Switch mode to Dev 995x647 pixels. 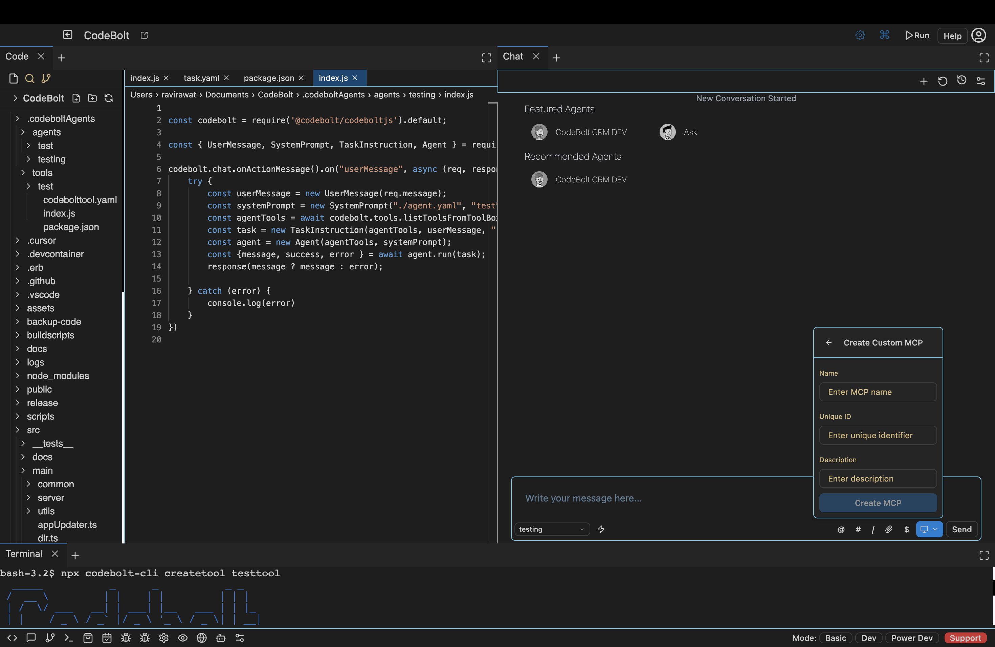coord(869,638)
